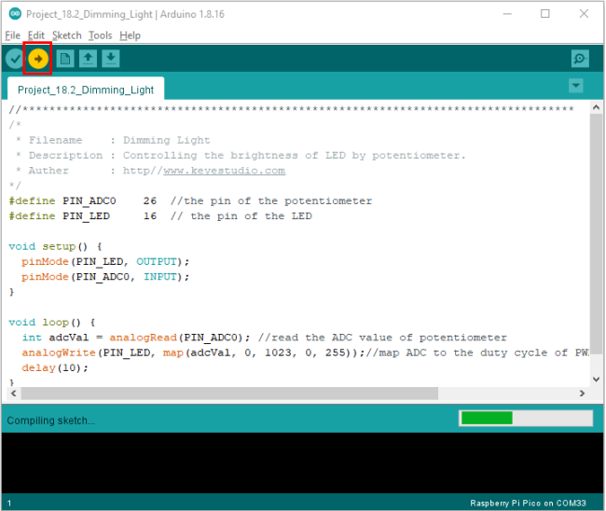The height and width of the screenshot is (511, 606).
Task: Save the sketch with the down-arrow icon
Action: pyautogui.click(x=111, y=59)
